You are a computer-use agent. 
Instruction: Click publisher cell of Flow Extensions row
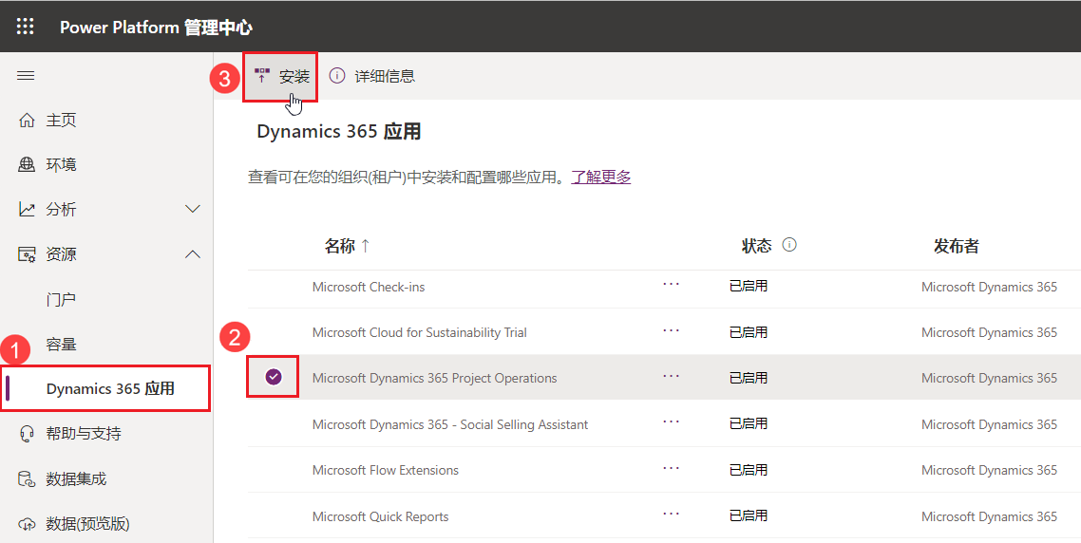pos(989,470)
